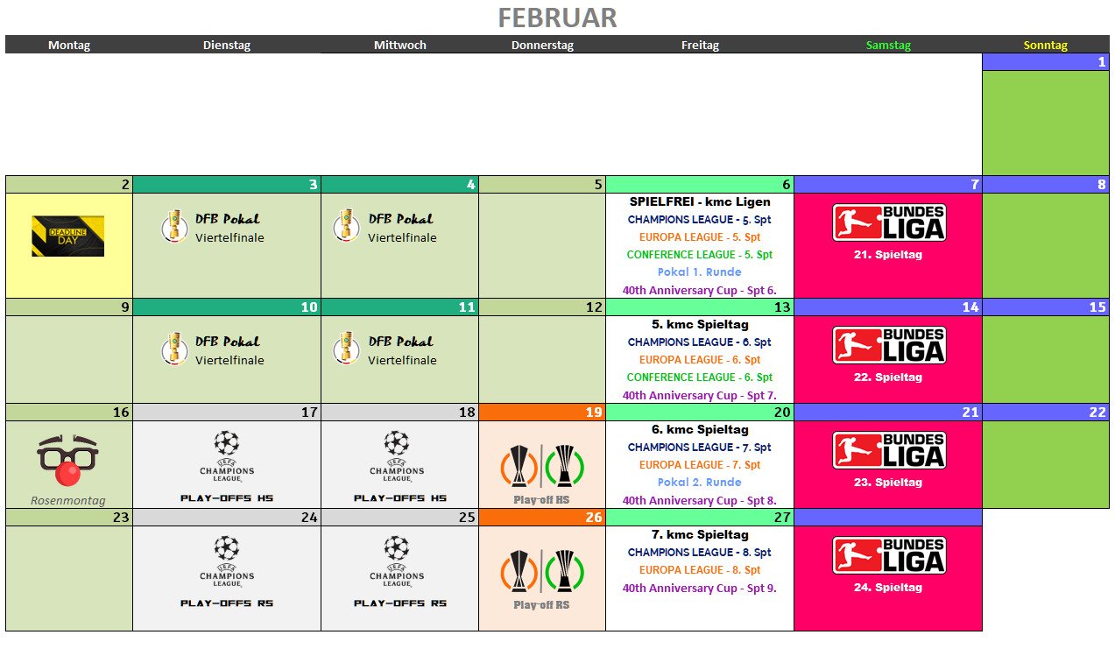Select the DFB Pokal logo on February 11
The height and width of the screenshot is (649, 1115).
point(346,349)
